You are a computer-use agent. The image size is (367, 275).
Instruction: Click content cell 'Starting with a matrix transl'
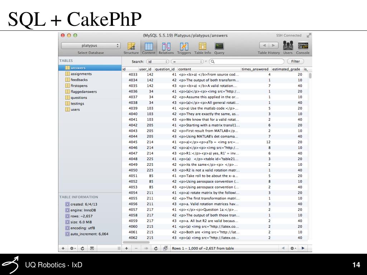coord(209,125)
